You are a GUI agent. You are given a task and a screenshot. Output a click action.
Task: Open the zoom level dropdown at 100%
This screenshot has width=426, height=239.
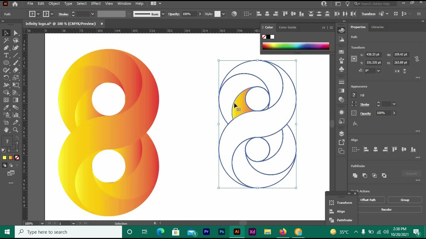pyautogui.click(x=42, y=223)
